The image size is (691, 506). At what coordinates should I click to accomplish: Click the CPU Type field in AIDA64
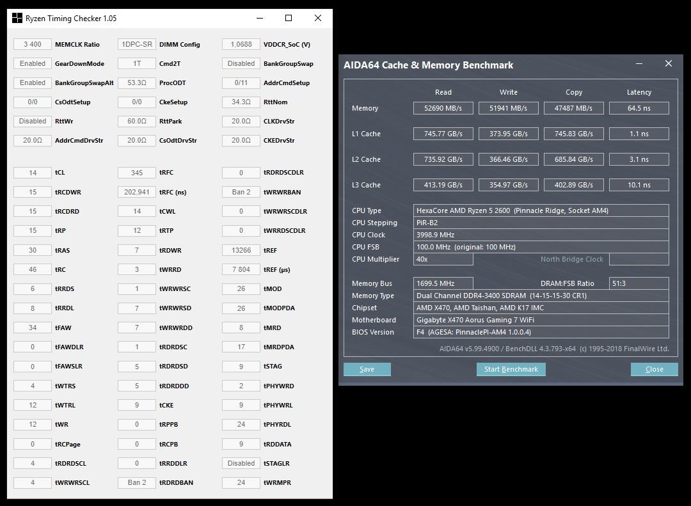(x=541, y=210)
